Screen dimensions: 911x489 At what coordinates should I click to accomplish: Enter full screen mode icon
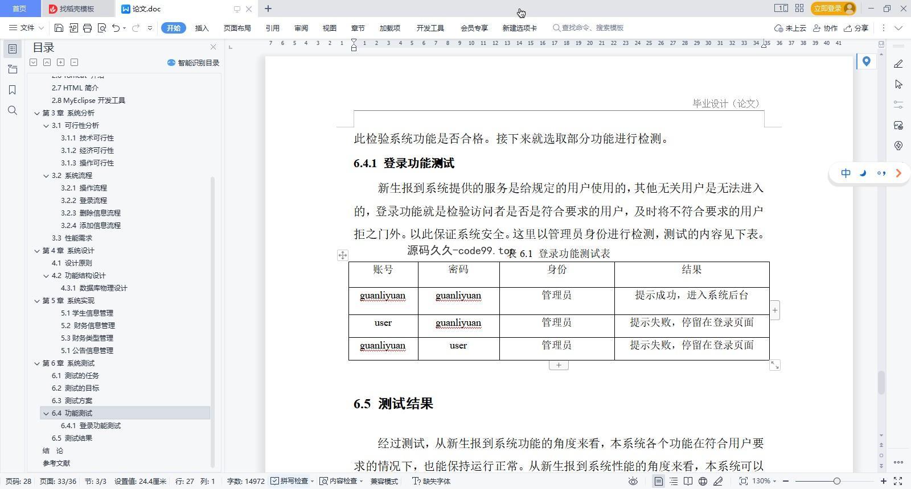898,481
